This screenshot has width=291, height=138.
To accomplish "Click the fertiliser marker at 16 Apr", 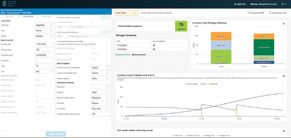I will click(x=237, y=113).
